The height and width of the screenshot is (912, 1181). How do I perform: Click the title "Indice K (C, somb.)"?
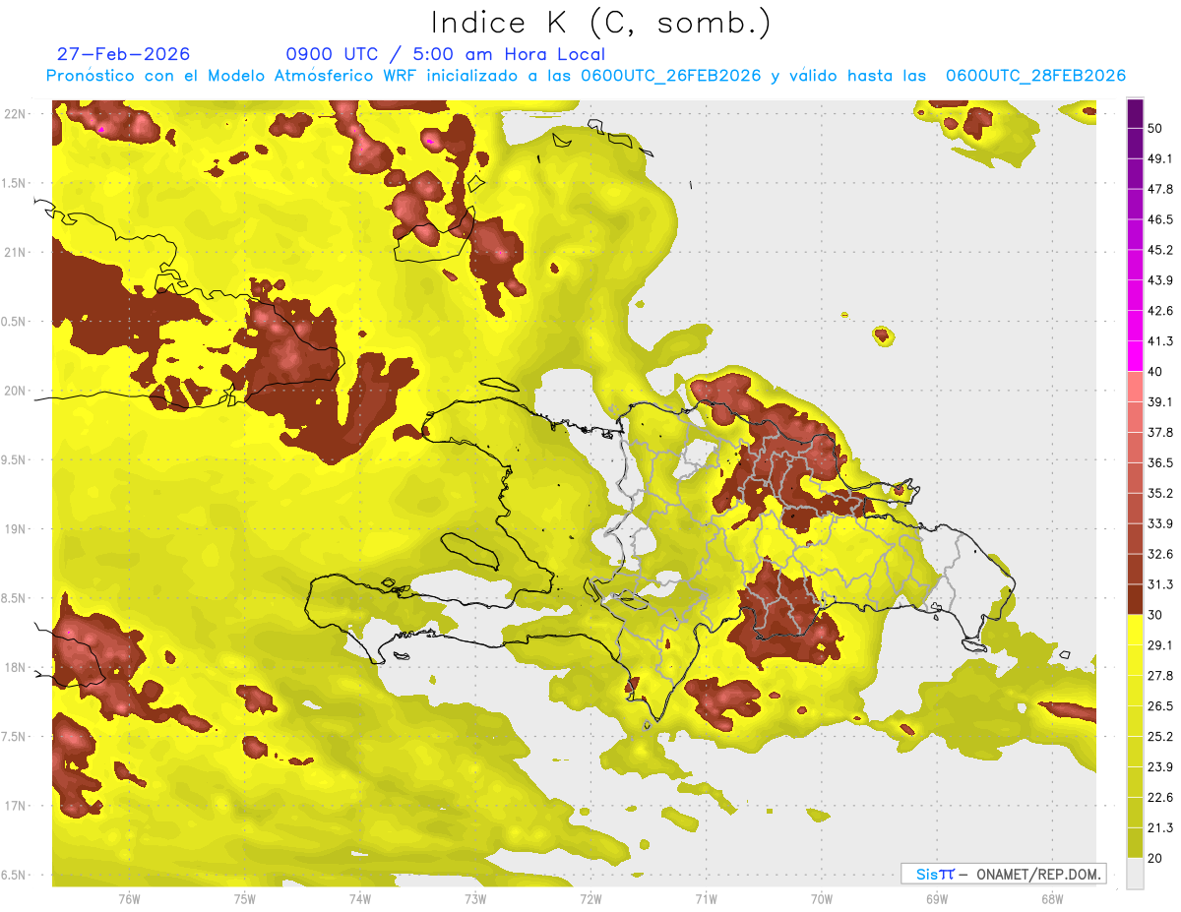600,24
